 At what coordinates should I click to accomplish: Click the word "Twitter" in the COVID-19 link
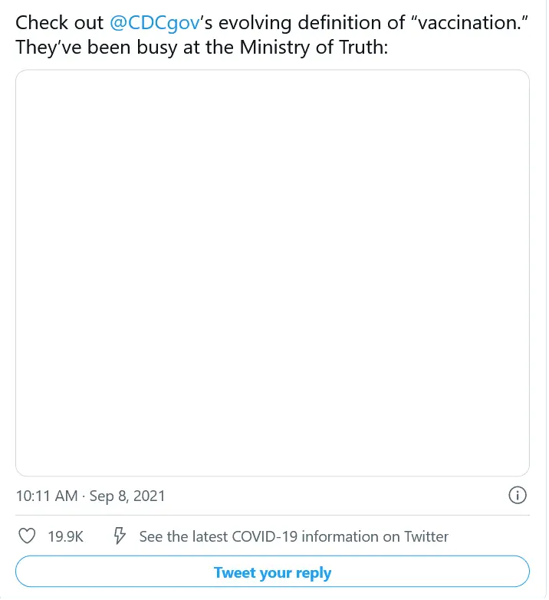pyautogui.click(x=426, y=536)
